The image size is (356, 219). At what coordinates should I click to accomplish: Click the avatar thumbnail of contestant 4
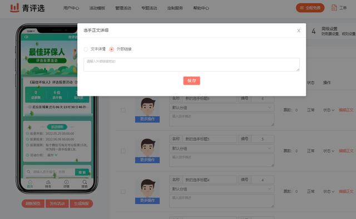click(x=147, y=189)
